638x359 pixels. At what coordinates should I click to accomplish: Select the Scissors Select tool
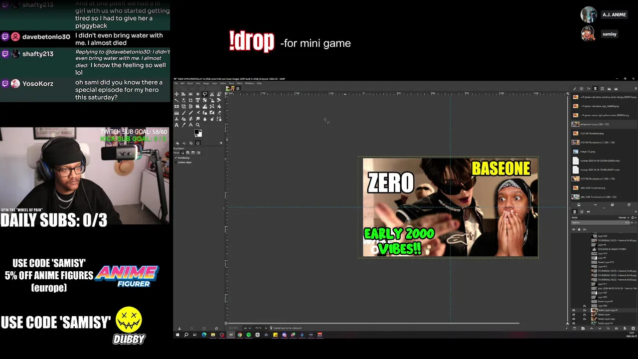(x=212, y=94)
